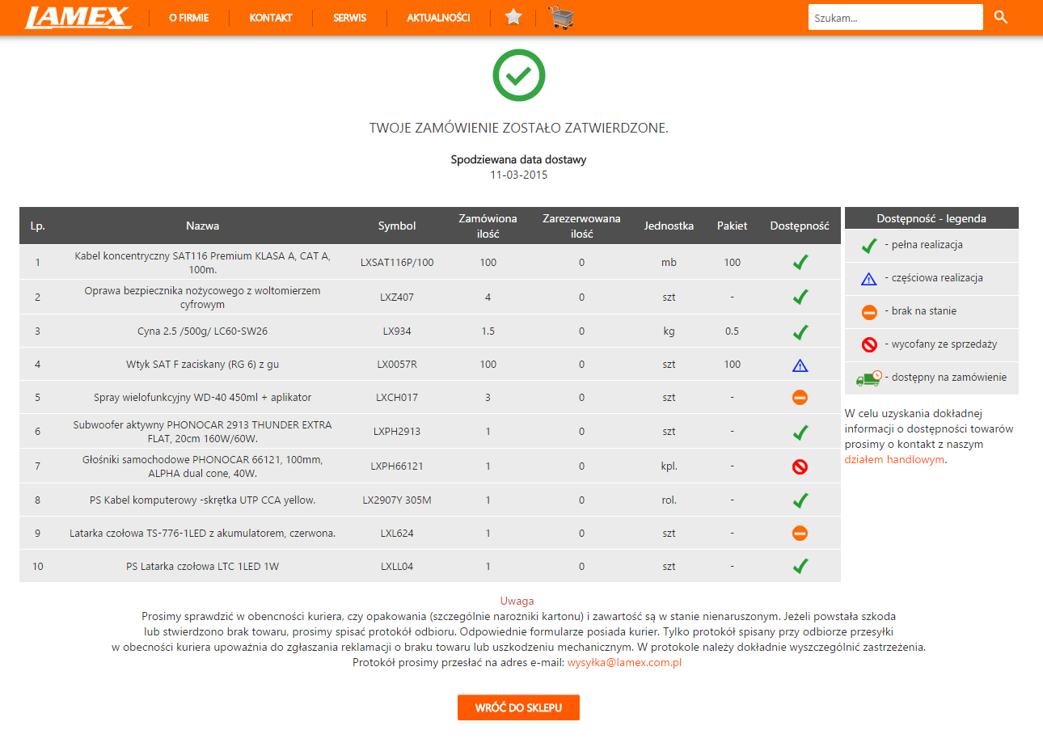Screen dimensions: 1043x747
Task: Click symbol 'LXSAT116P/100'
Action: (397, 263)
